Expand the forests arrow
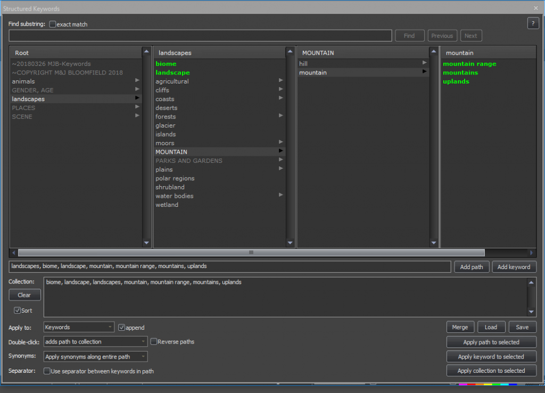Viewport: 545px width, 393px height. (x=281, y=115)
